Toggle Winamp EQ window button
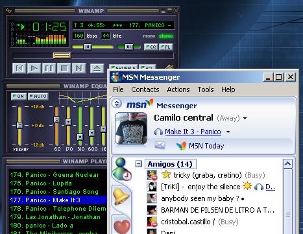Screen dimensions: 303x234 pos(151,47)
